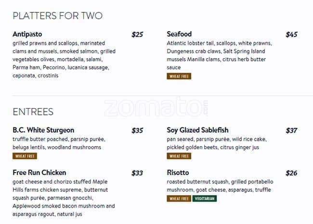Select the Wheat Free badge under Sablefish
The height and width of the screenshot is (224, 313).
click(179, 156)
